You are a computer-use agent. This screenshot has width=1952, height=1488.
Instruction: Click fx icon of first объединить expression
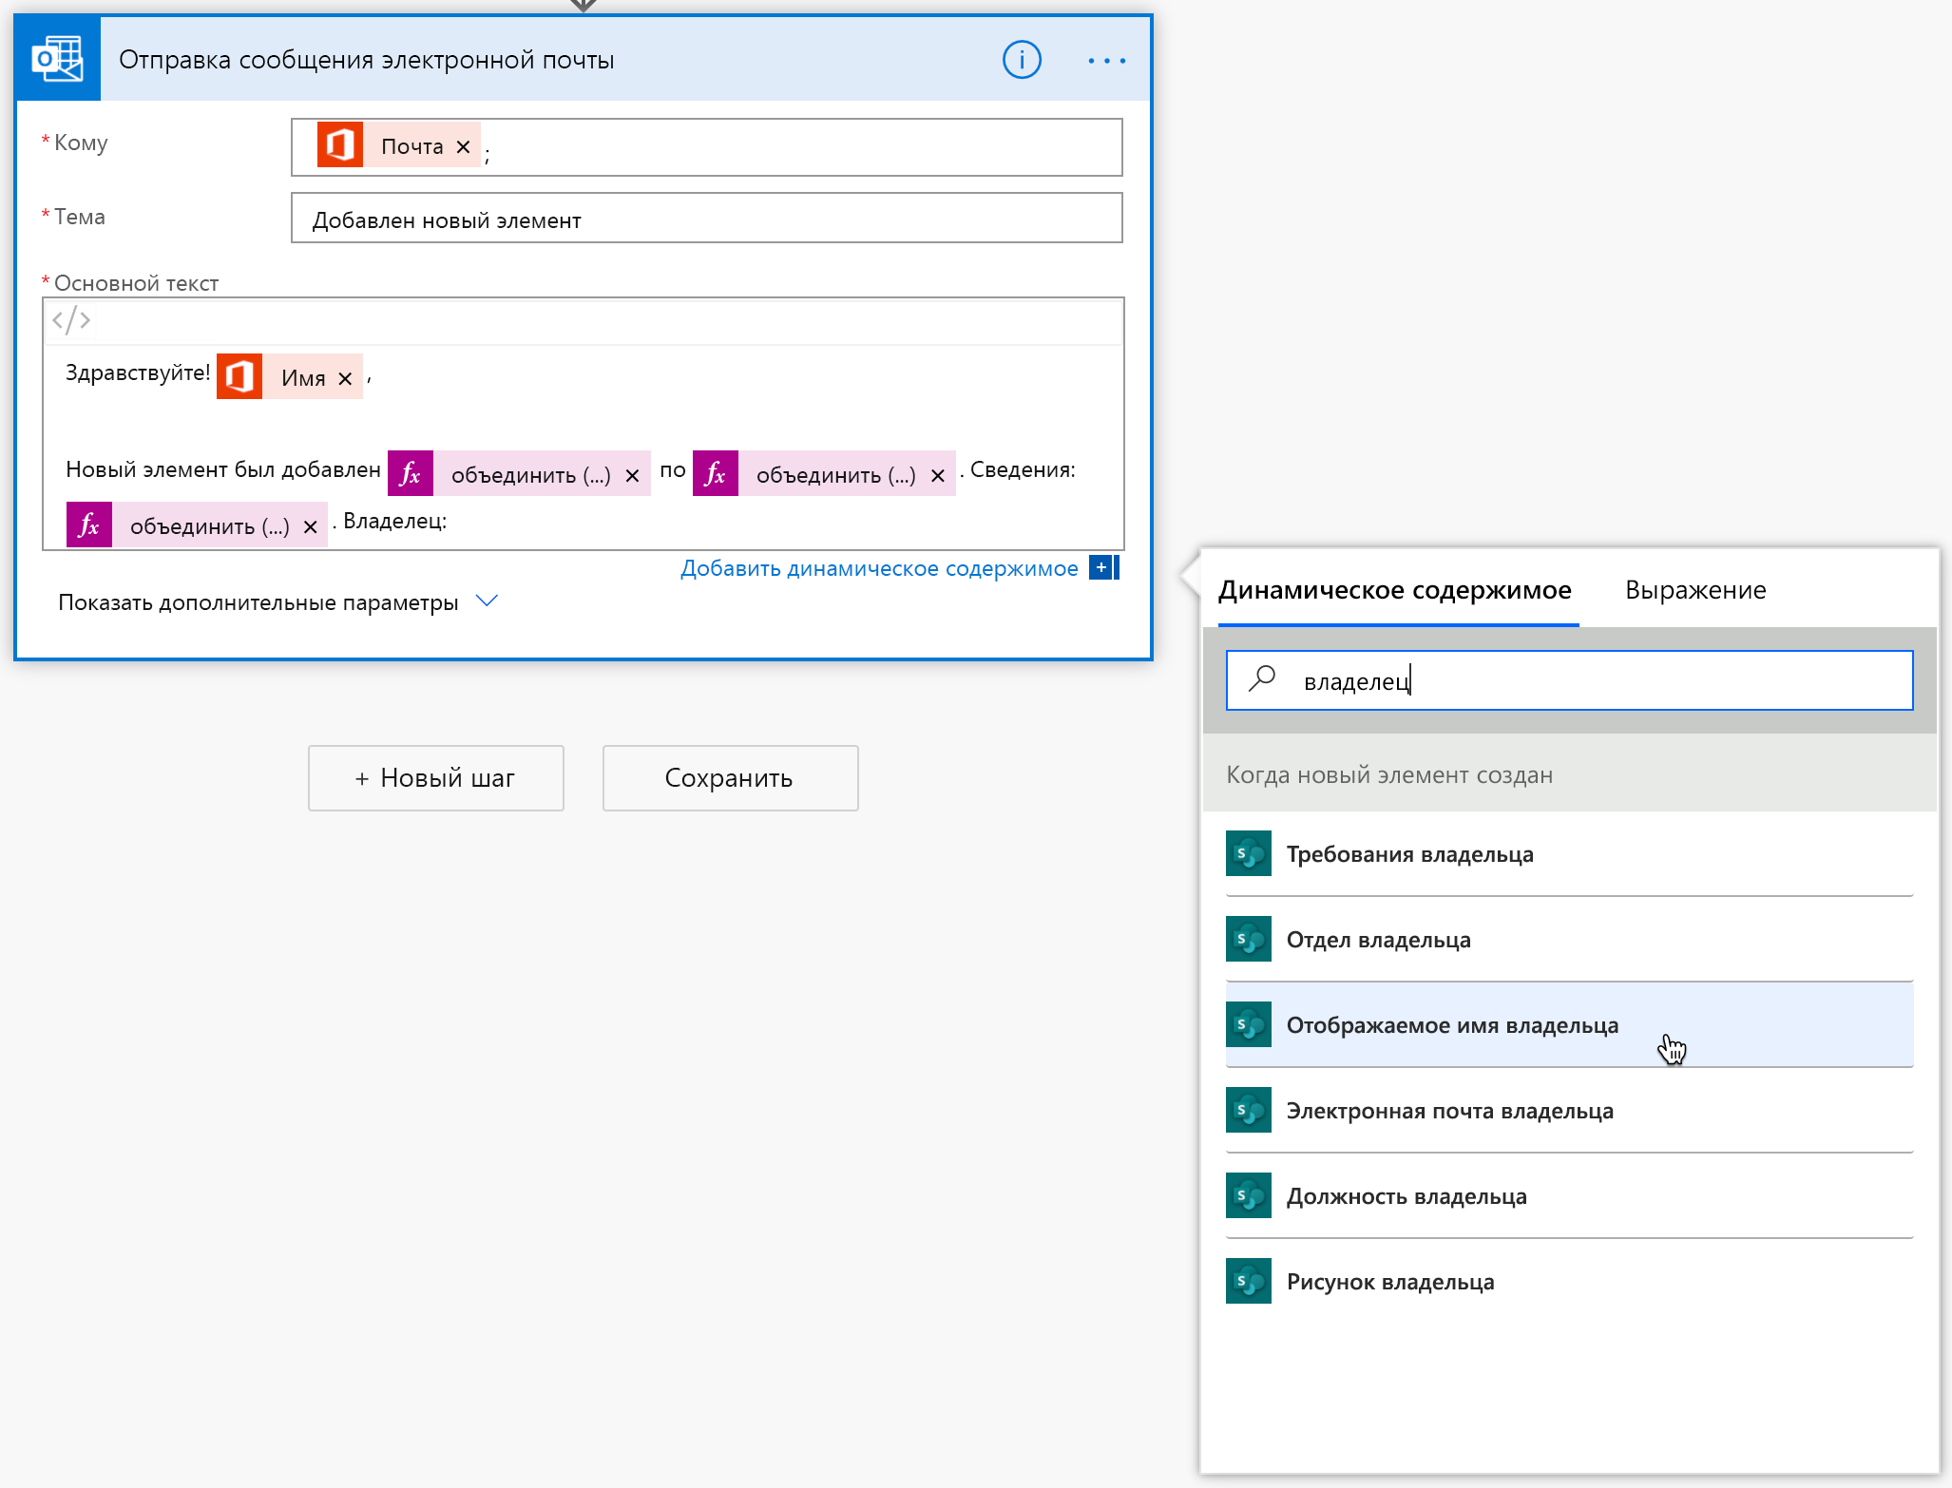pyautogui.click(x=411, y=473)
